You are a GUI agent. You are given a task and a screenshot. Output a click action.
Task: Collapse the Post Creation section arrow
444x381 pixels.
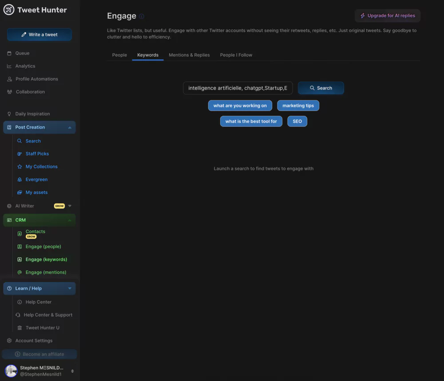coord(69,128)
